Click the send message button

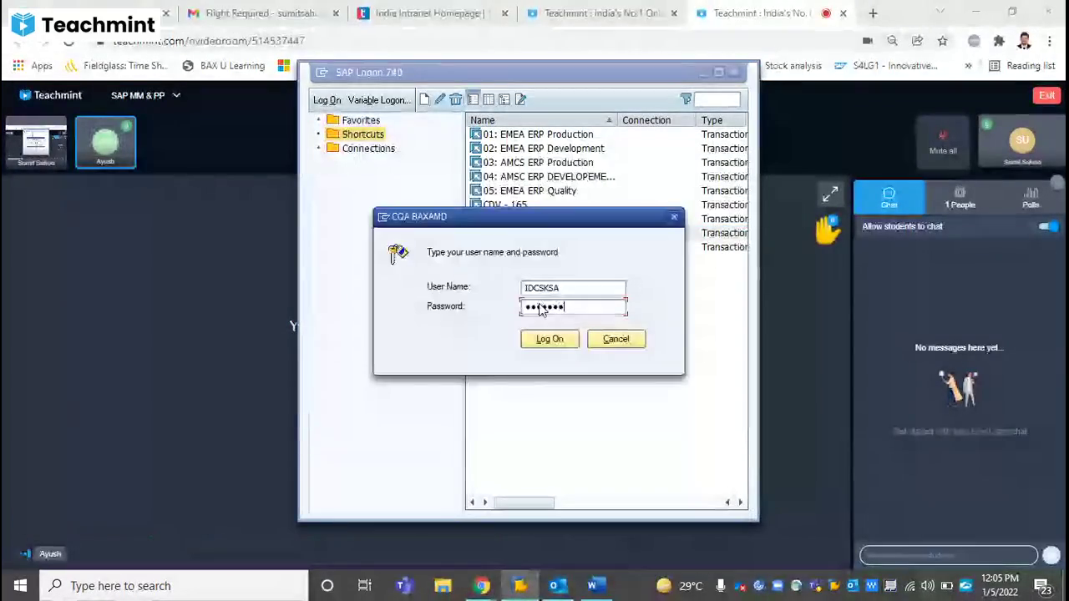click(x=1051, y=555)
